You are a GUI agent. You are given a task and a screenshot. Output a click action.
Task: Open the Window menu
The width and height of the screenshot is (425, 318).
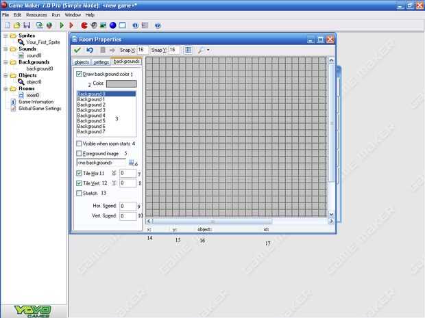coord(73,15)
